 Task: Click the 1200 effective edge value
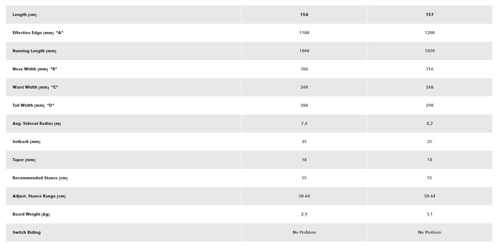point(430,33)
